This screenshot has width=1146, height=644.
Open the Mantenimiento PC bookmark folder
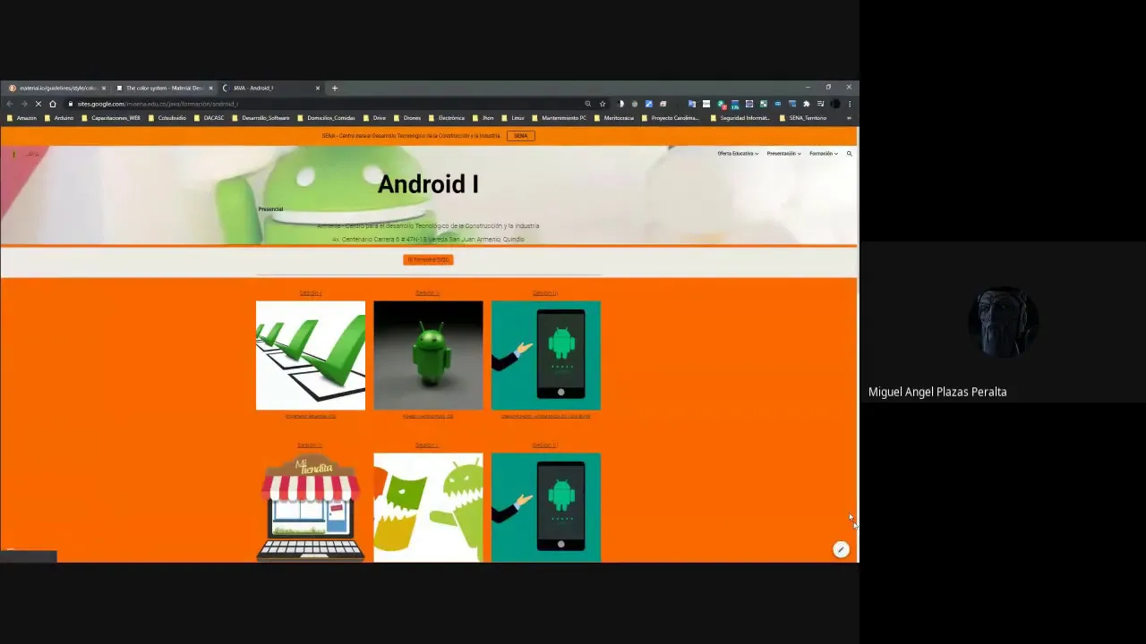(x=560, y=118)
